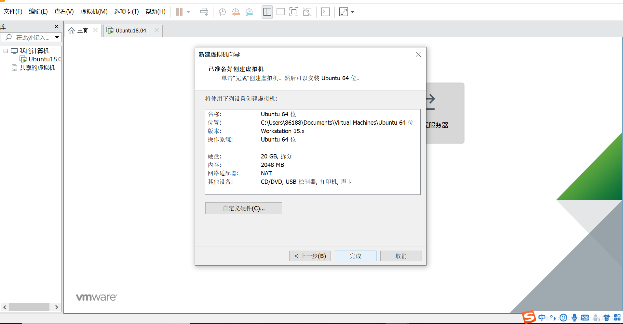Image resolution: width=623 pixels, height=324 pixels.
Task: Click the connect to remote server tile
Action: coord(445,113)
